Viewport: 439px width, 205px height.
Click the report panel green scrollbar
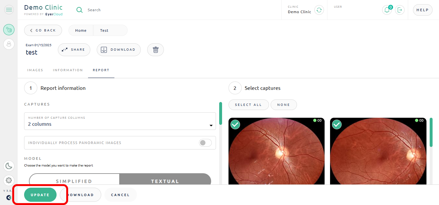pos(220,113)
